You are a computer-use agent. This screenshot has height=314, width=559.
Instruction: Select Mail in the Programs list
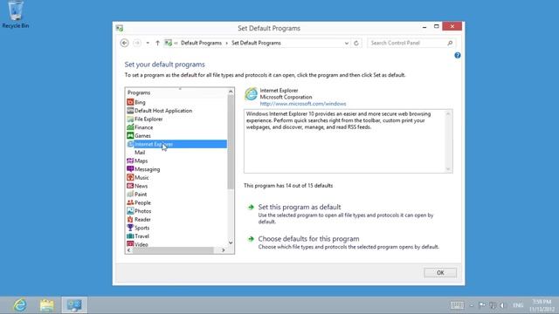(x=140, y=153)
